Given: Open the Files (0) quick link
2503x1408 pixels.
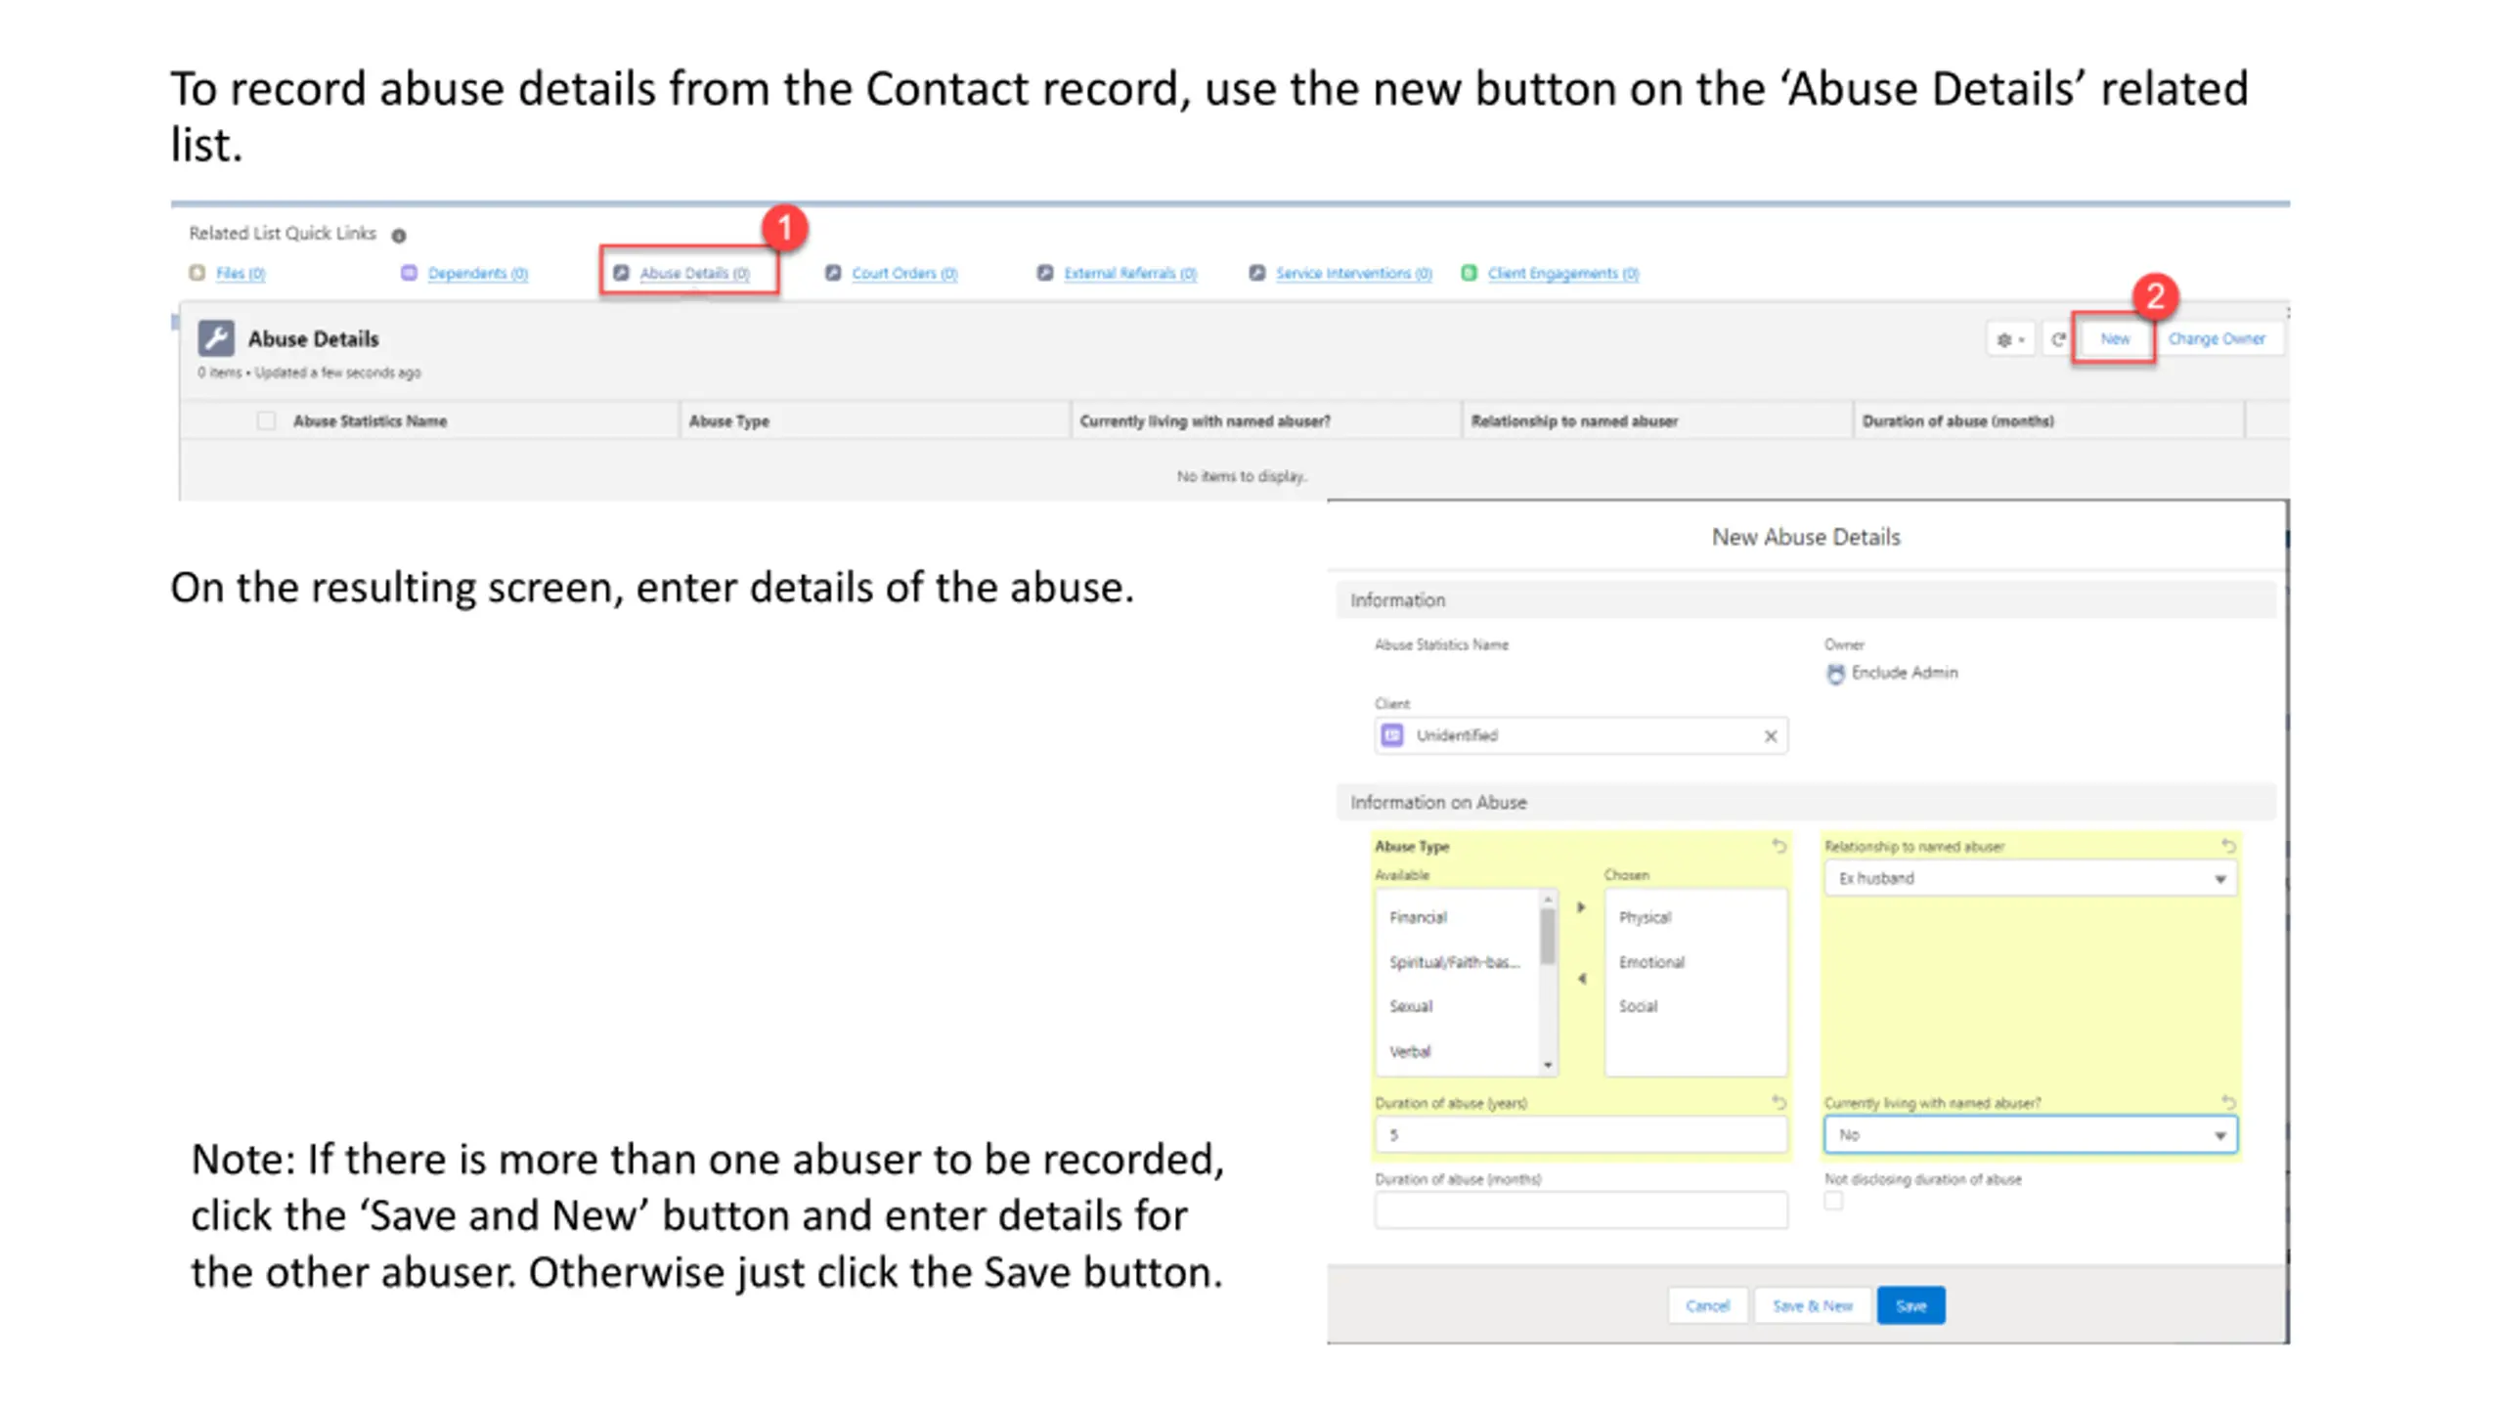Looking at the screenshot, I should pos(241,273).
